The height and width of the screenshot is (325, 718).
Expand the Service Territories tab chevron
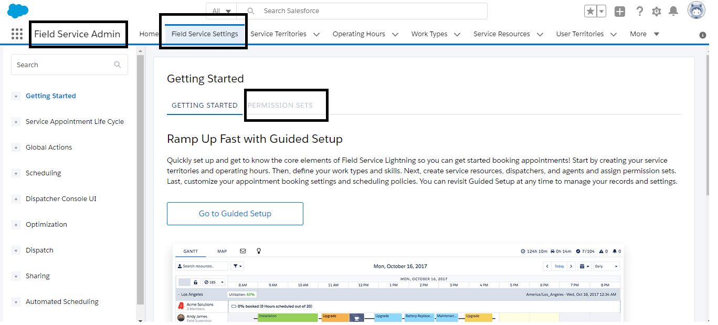click(316, 34)
